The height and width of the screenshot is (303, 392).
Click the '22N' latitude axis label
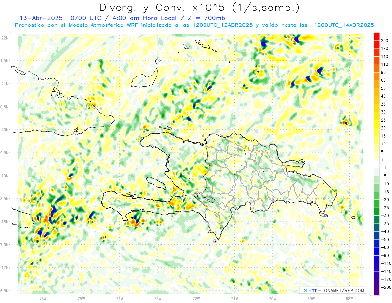coord(5,38)
